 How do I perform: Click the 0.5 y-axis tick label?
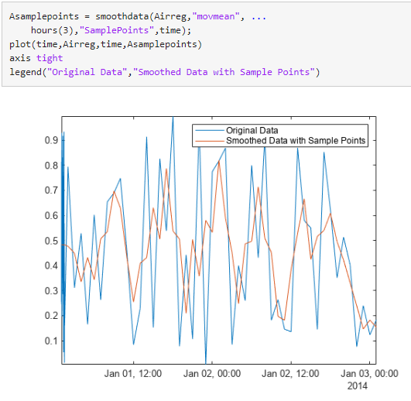[x=51, y=241]
